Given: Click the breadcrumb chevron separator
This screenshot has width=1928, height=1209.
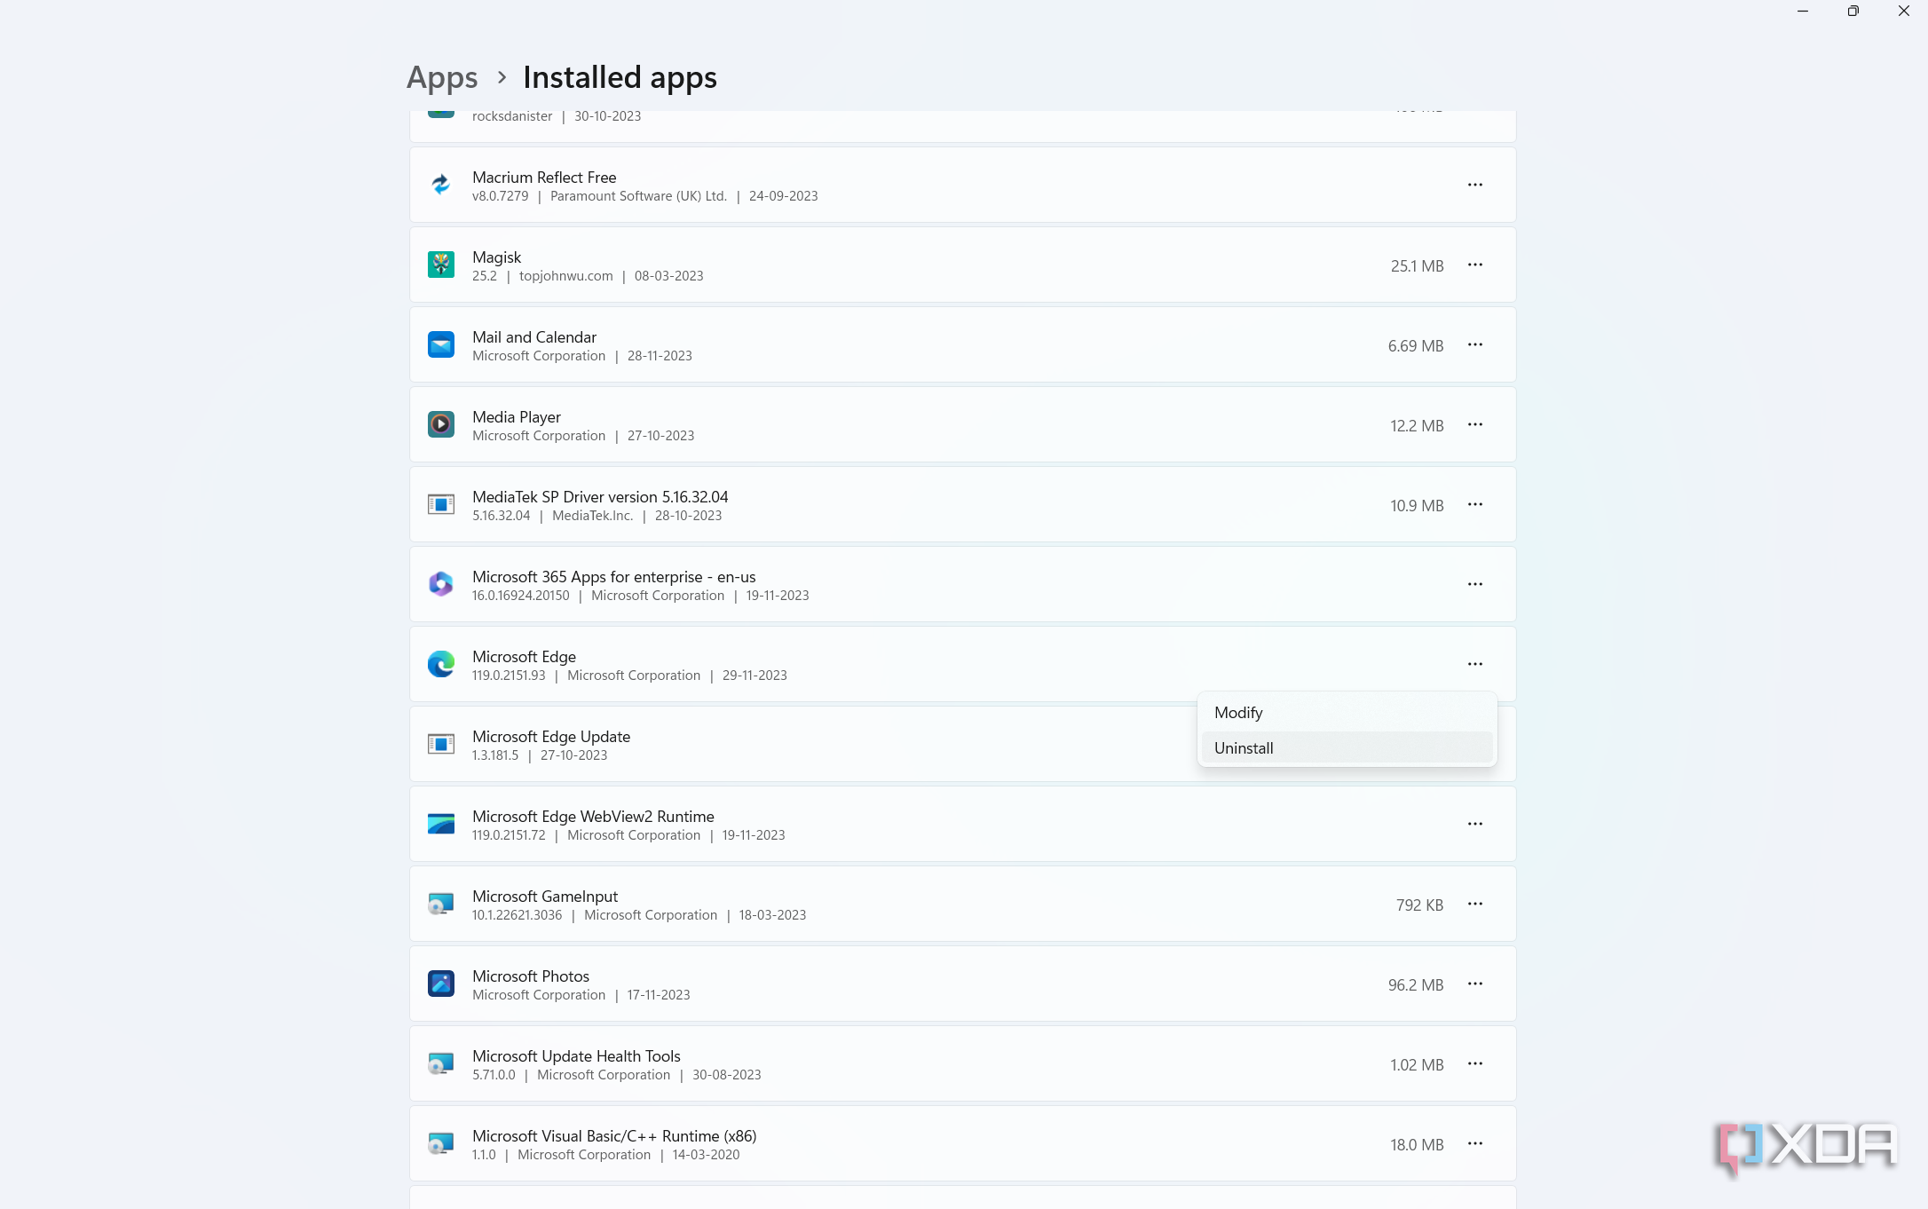Looking at the screenshot, I should (502, 78).
